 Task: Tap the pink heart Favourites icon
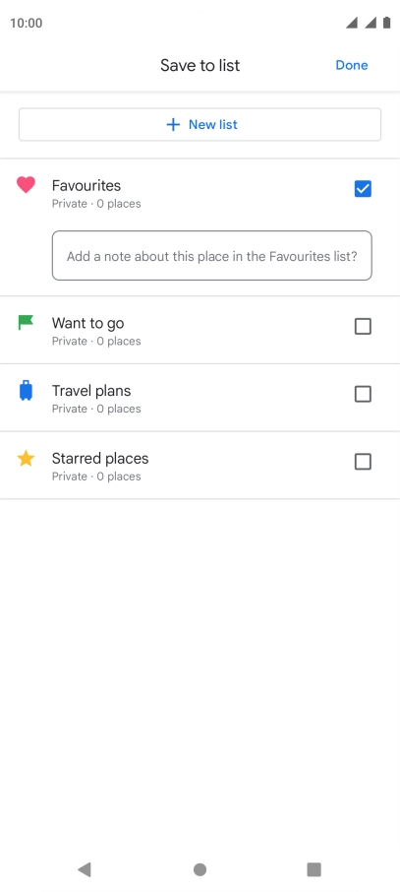tap(26, 184)
